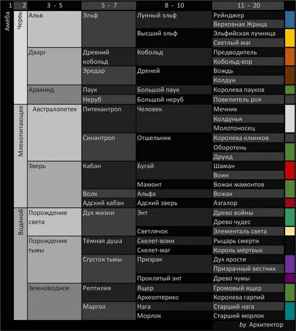This screenshot has width=296, height=331.
Task: Choose Большой неруб in the table
Action: [174, 99]
